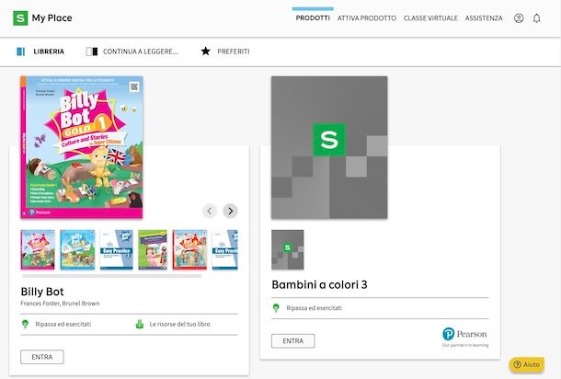Click the Libreria books icon
Screen dimensions: 561x379
(21, 52)
